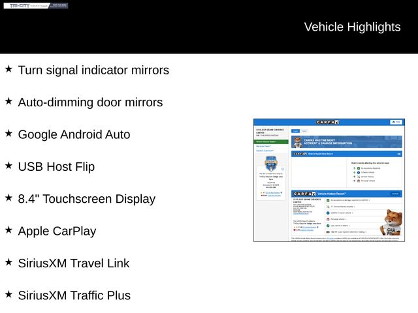The height and width of the screenshot is (313, 418).
Task: Click star bullet beside USB Host Flip
Action: click(8, 166)
